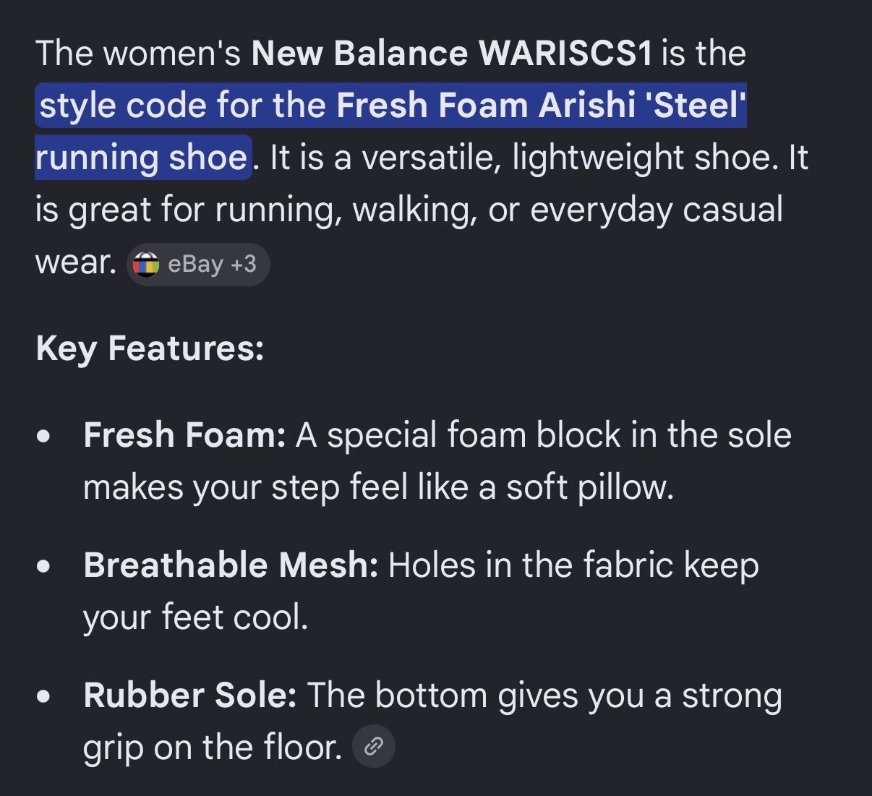Click the bold 'Breathable Mesh:' feature label
Viewport: 872px width, 796px height.
coord(231,565)
